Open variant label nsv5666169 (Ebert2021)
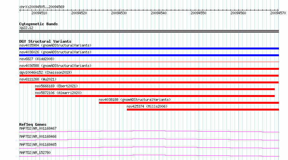 pos(56,86)
